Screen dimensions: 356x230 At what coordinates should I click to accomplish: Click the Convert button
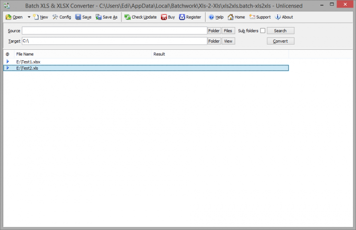[x=281, y=41]
